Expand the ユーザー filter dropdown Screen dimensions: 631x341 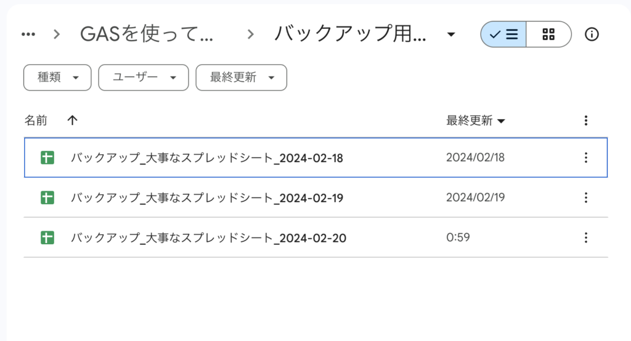click(144, 78)
